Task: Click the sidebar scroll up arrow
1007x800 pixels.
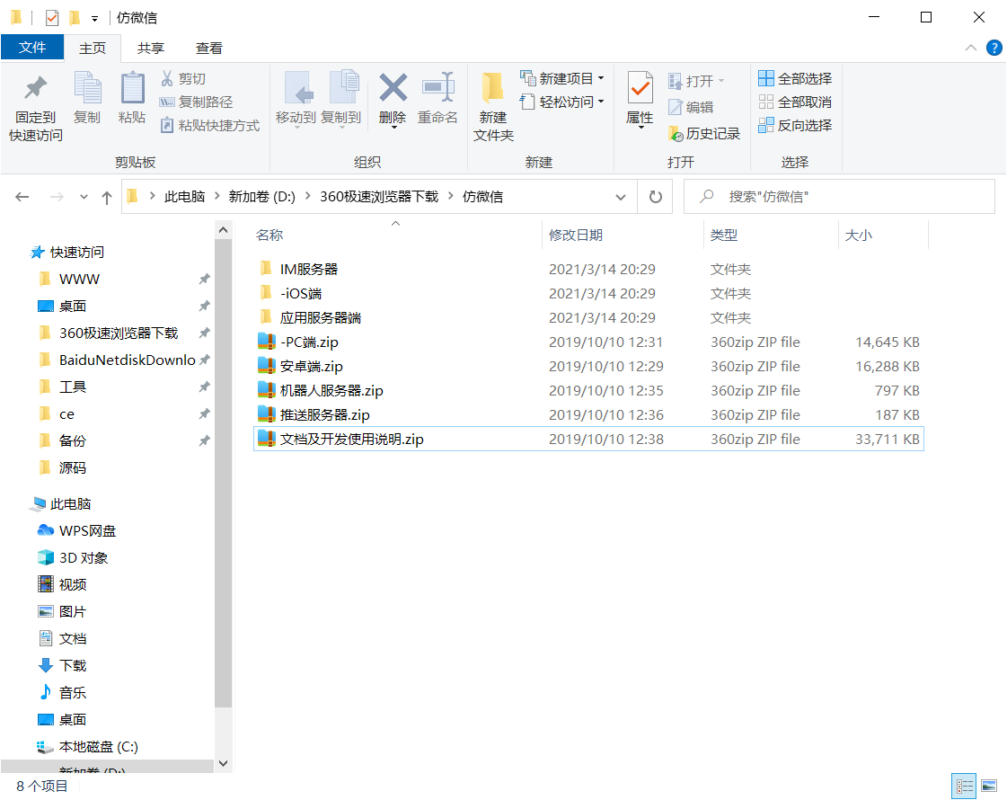Action: click(223, 230)
